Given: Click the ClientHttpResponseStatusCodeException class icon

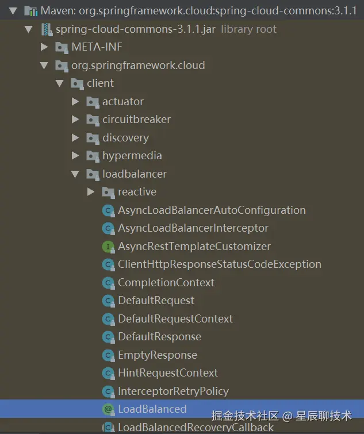Looking at the screenshot, I should click(x=108, y=265).
